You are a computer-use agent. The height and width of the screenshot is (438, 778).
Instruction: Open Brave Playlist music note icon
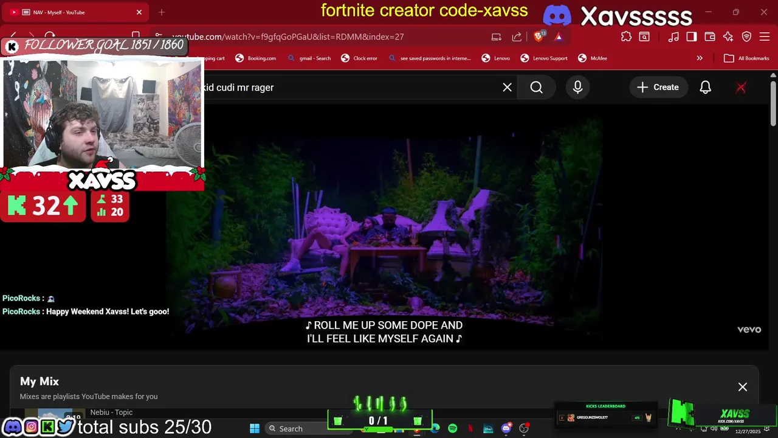[673, 36]
